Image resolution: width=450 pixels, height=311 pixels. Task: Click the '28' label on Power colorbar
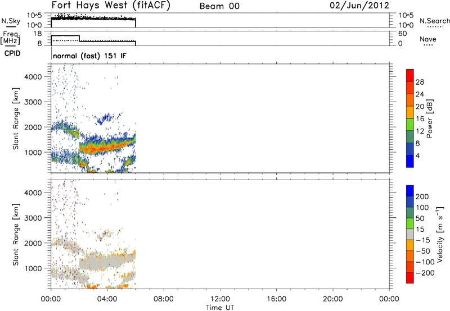[420, 82]
